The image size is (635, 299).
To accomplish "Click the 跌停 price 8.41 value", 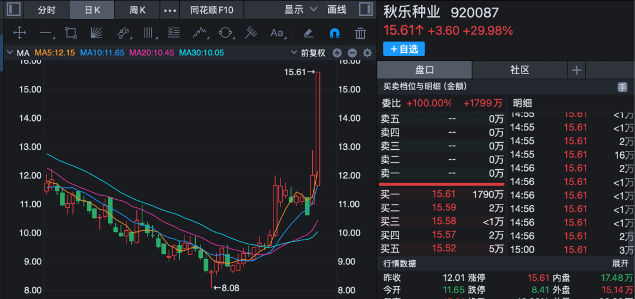I will (541, 290).
